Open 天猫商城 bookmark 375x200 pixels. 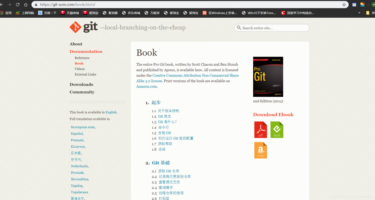70,13
